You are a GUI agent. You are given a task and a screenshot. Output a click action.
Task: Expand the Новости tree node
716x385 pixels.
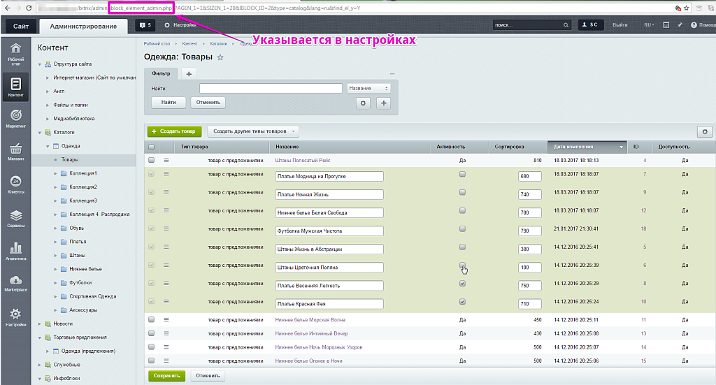38,324
